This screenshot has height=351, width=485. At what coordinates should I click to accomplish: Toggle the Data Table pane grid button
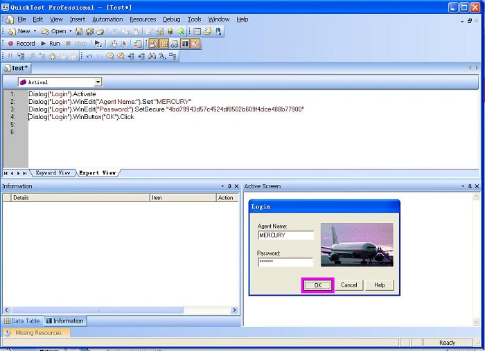164,44
